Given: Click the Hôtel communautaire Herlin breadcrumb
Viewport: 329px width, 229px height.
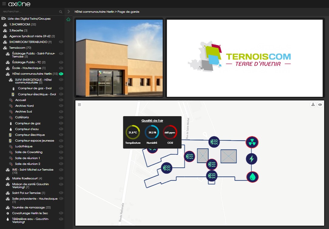Looking at the screenshot, I should pos(94,12).
